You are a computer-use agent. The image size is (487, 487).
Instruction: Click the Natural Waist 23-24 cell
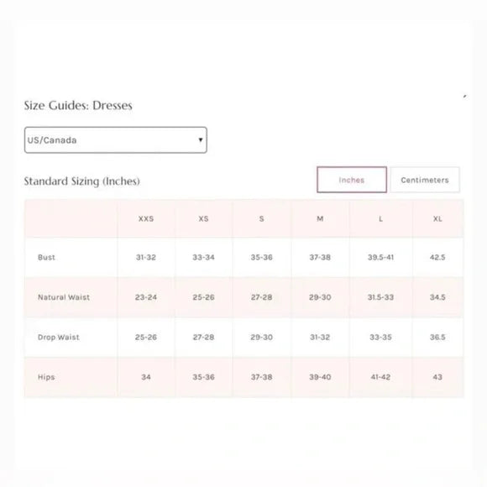(x=146, y=297)
